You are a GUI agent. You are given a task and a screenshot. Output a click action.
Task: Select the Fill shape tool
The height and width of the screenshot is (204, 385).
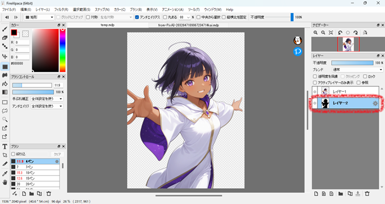(5, 66)
